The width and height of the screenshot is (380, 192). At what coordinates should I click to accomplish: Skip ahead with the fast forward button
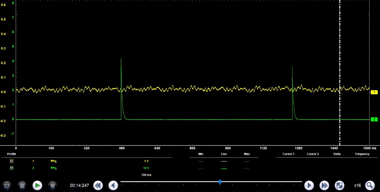pos(324,185)
